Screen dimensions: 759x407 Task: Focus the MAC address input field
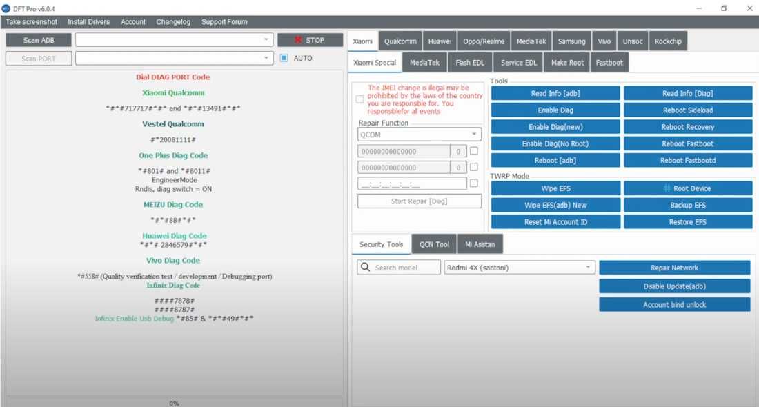click(x=412, y=183)
